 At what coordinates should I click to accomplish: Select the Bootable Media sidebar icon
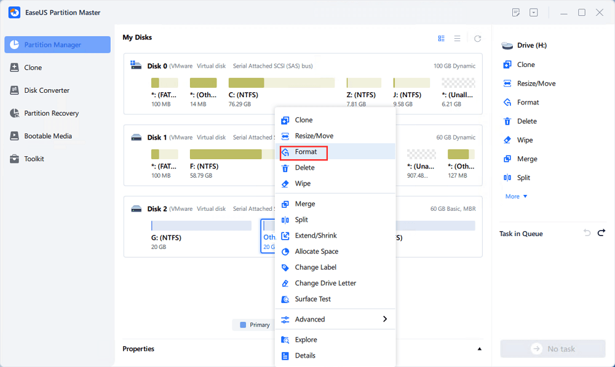(x=14, y=136)
